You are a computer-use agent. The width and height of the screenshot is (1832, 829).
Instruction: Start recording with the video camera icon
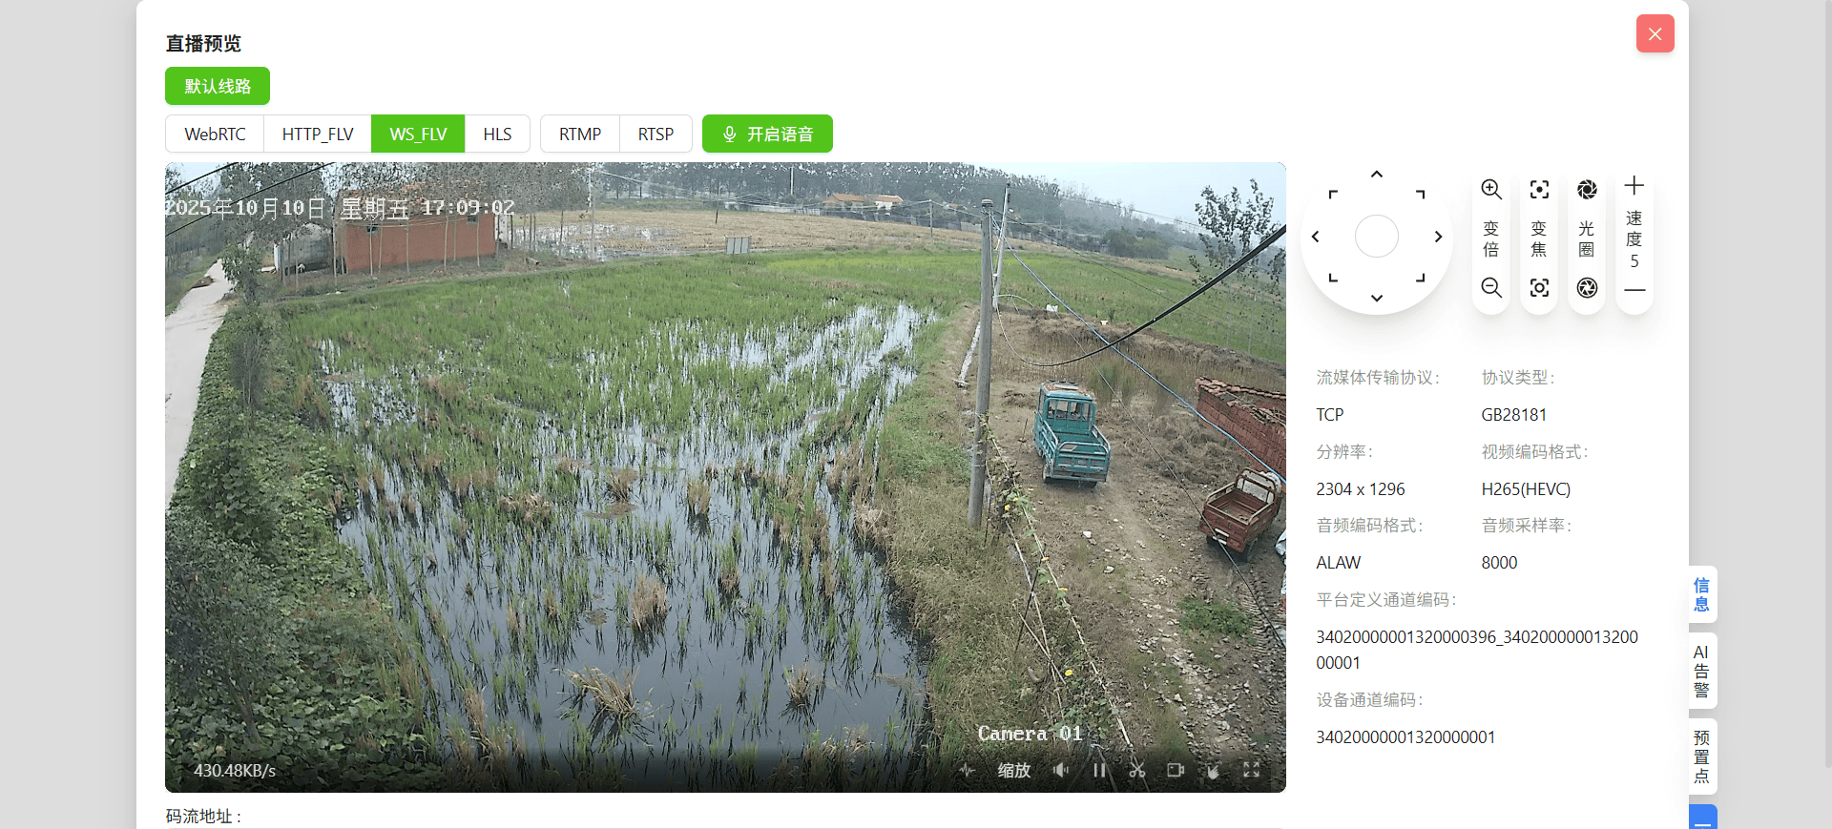point(1175,770)
